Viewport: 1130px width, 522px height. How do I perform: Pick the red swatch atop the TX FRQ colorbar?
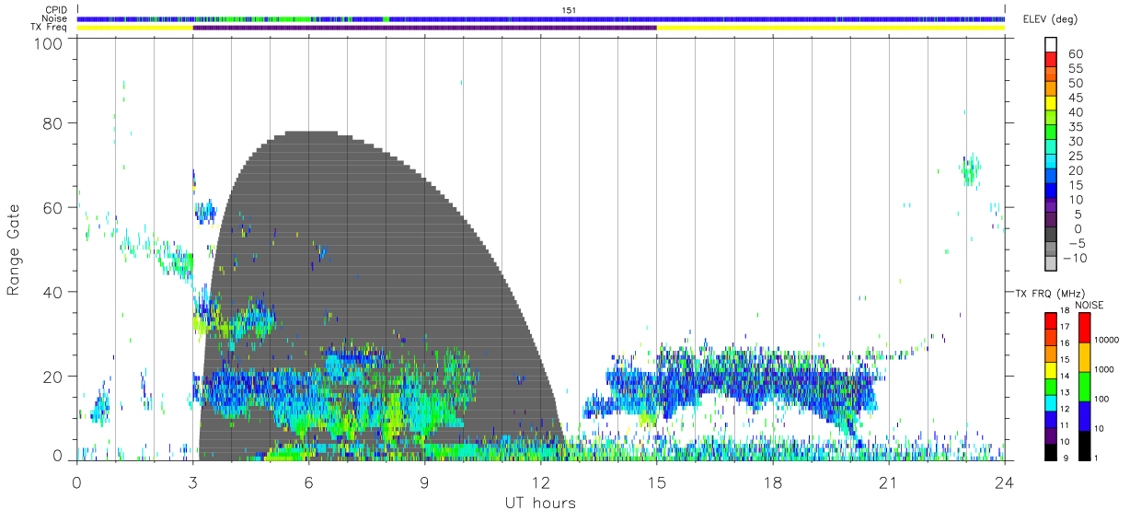1052,319
